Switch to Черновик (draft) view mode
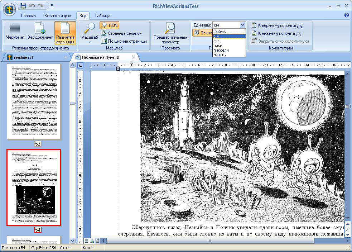 click(x=15, y=32)
